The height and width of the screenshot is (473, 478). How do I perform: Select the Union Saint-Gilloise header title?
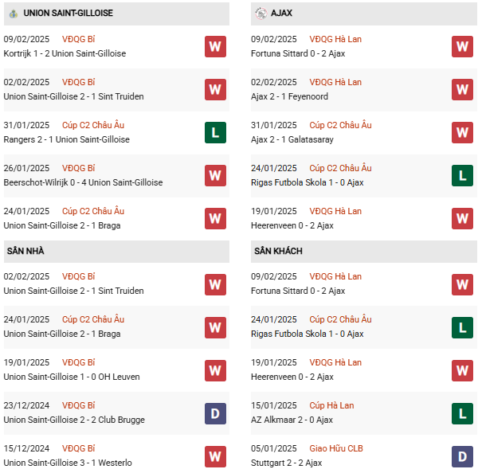[68, 14]
